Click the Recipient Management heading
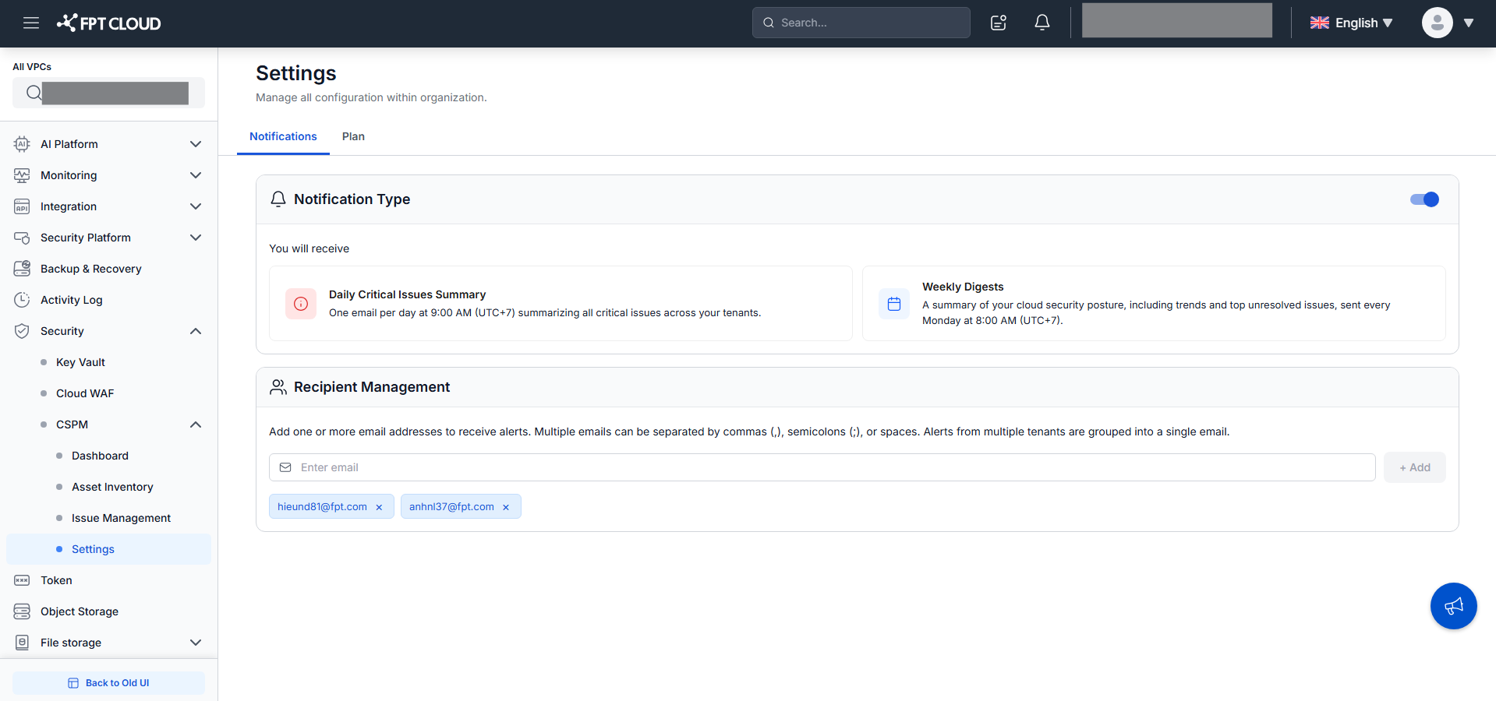This screenshot has height=701, width=1496. 372,387
